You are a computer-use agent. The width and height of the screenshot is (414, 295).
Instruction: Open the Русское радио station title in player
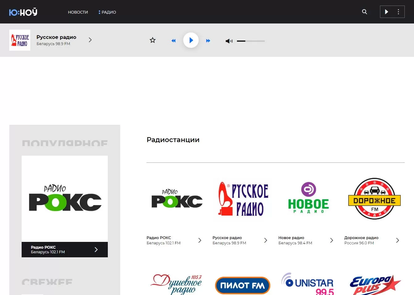[56, 37]
